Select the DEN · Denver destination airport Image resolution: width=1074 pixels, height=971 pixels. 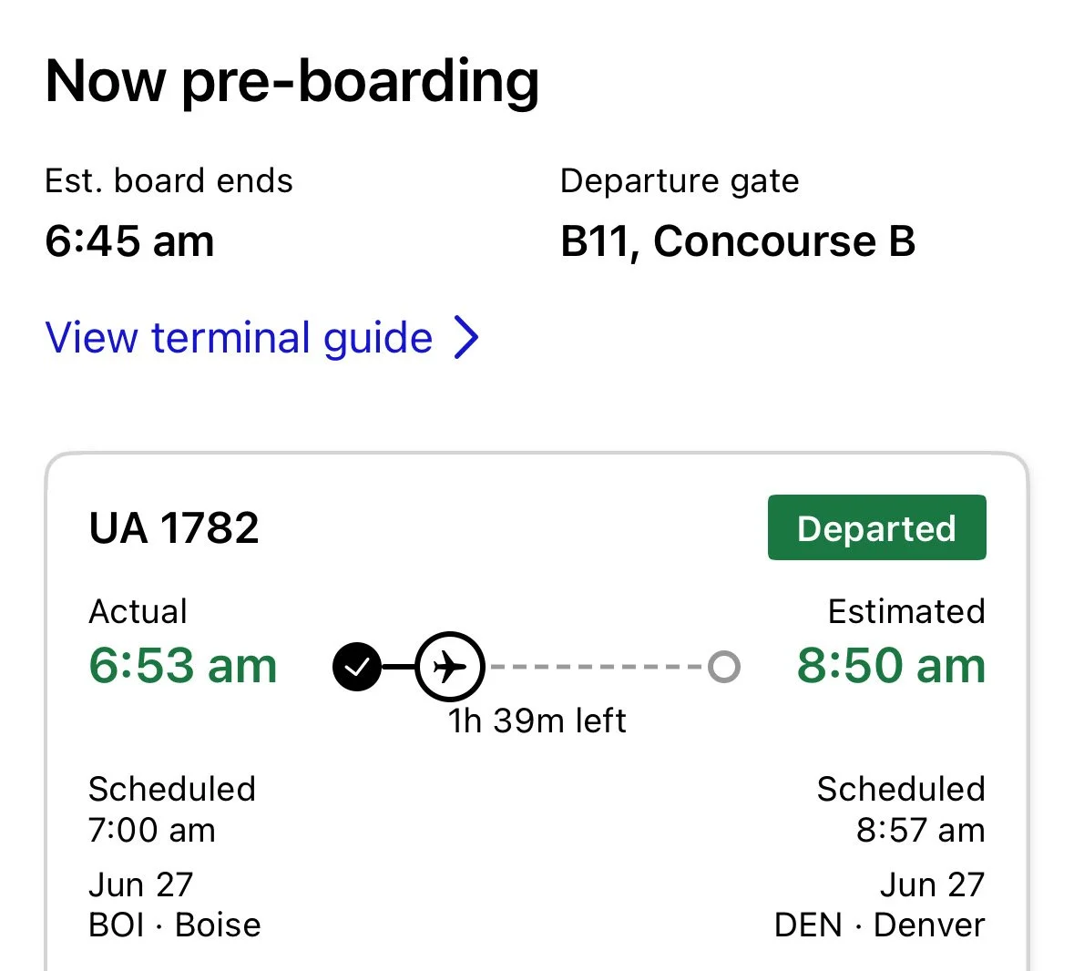(879, 925)
